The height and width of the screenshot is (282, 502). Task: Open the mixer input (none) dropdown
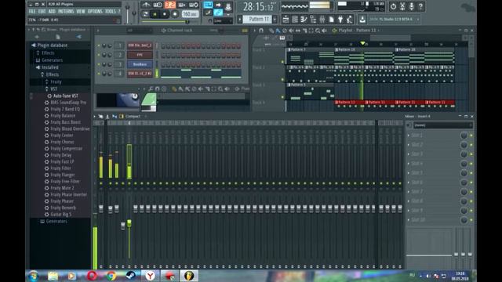442,125
